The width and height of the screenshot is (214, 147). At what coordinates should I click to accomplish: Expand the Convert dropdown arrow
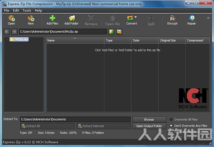click(x=136, y=17)
